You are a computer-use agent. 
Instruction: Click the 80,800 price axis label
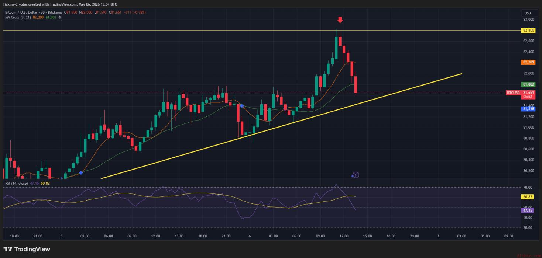[x=529, y=138]
